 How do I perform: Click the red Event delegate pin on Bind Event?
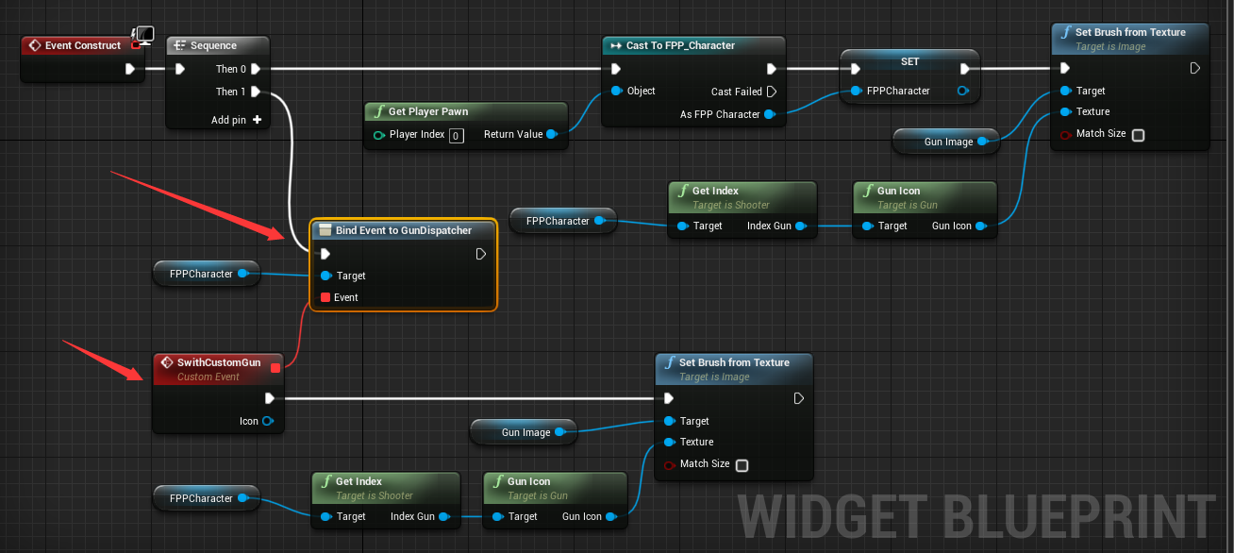(x=324, y=297)
